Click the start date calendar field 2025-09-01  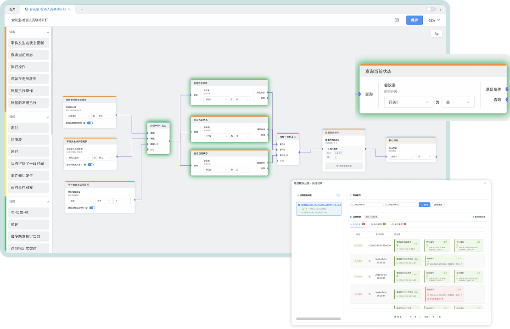pos(366,205)
